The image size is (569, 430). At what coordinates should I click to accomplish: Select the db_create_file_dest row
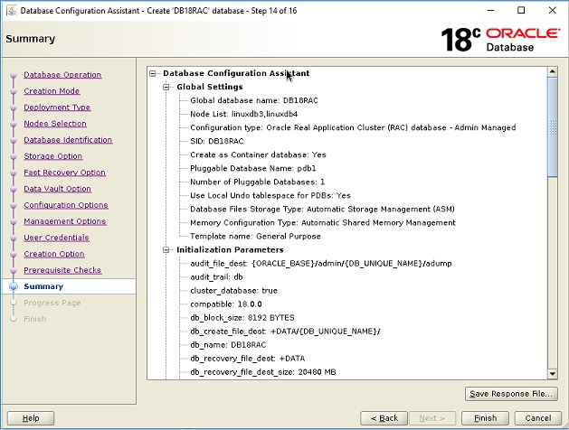click(x=285, y=332)
